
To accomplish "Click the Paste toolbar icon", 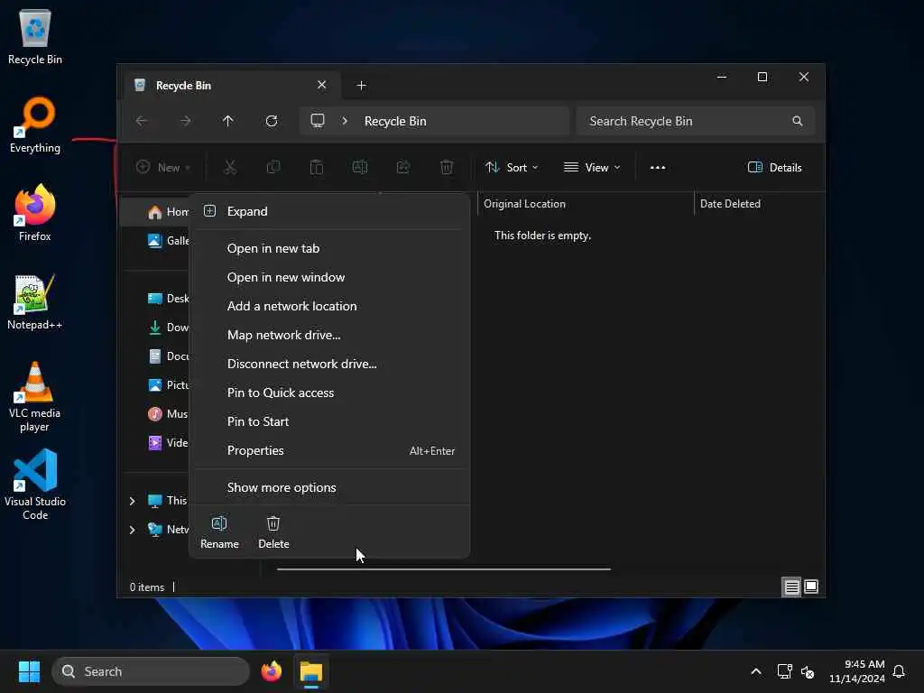I will click(x=317, y=167).
